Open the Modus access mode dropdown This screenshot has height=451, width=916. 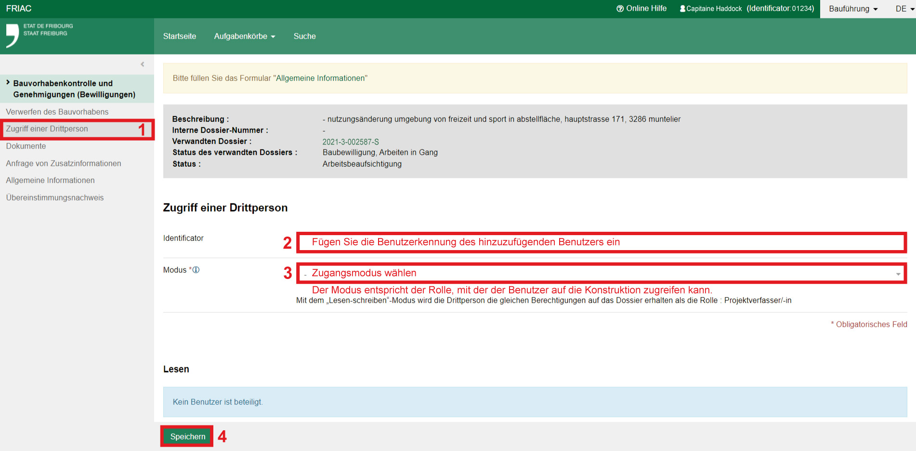coord(601,273)
